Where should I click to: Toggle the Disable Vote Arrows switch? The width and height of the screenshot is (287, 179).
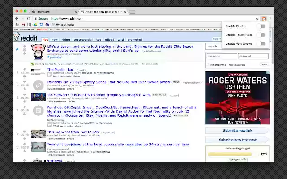pos(261,43)
